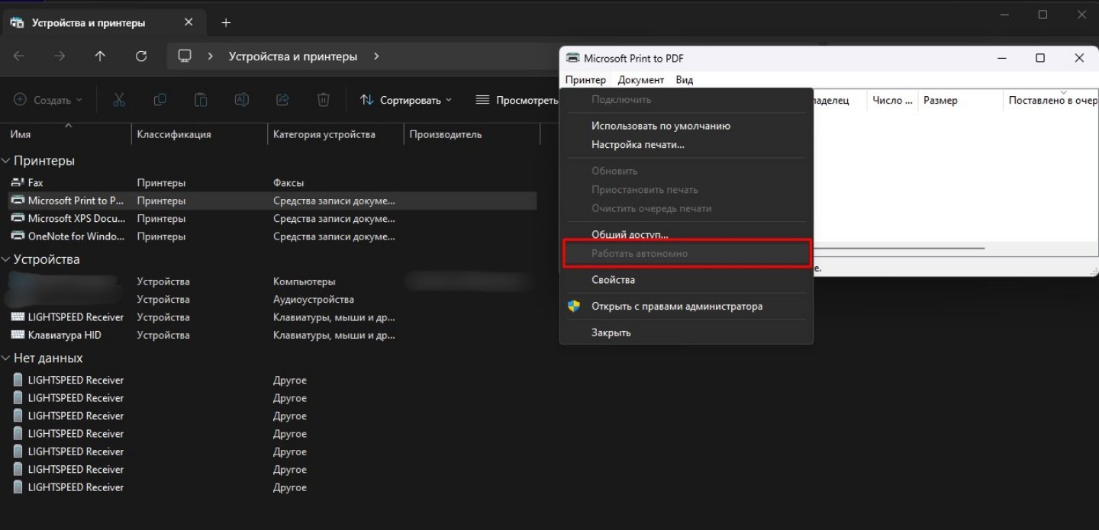Click the Copy icon in toolbar
This screenshot has height=530, width=1099.
point(160,100)
